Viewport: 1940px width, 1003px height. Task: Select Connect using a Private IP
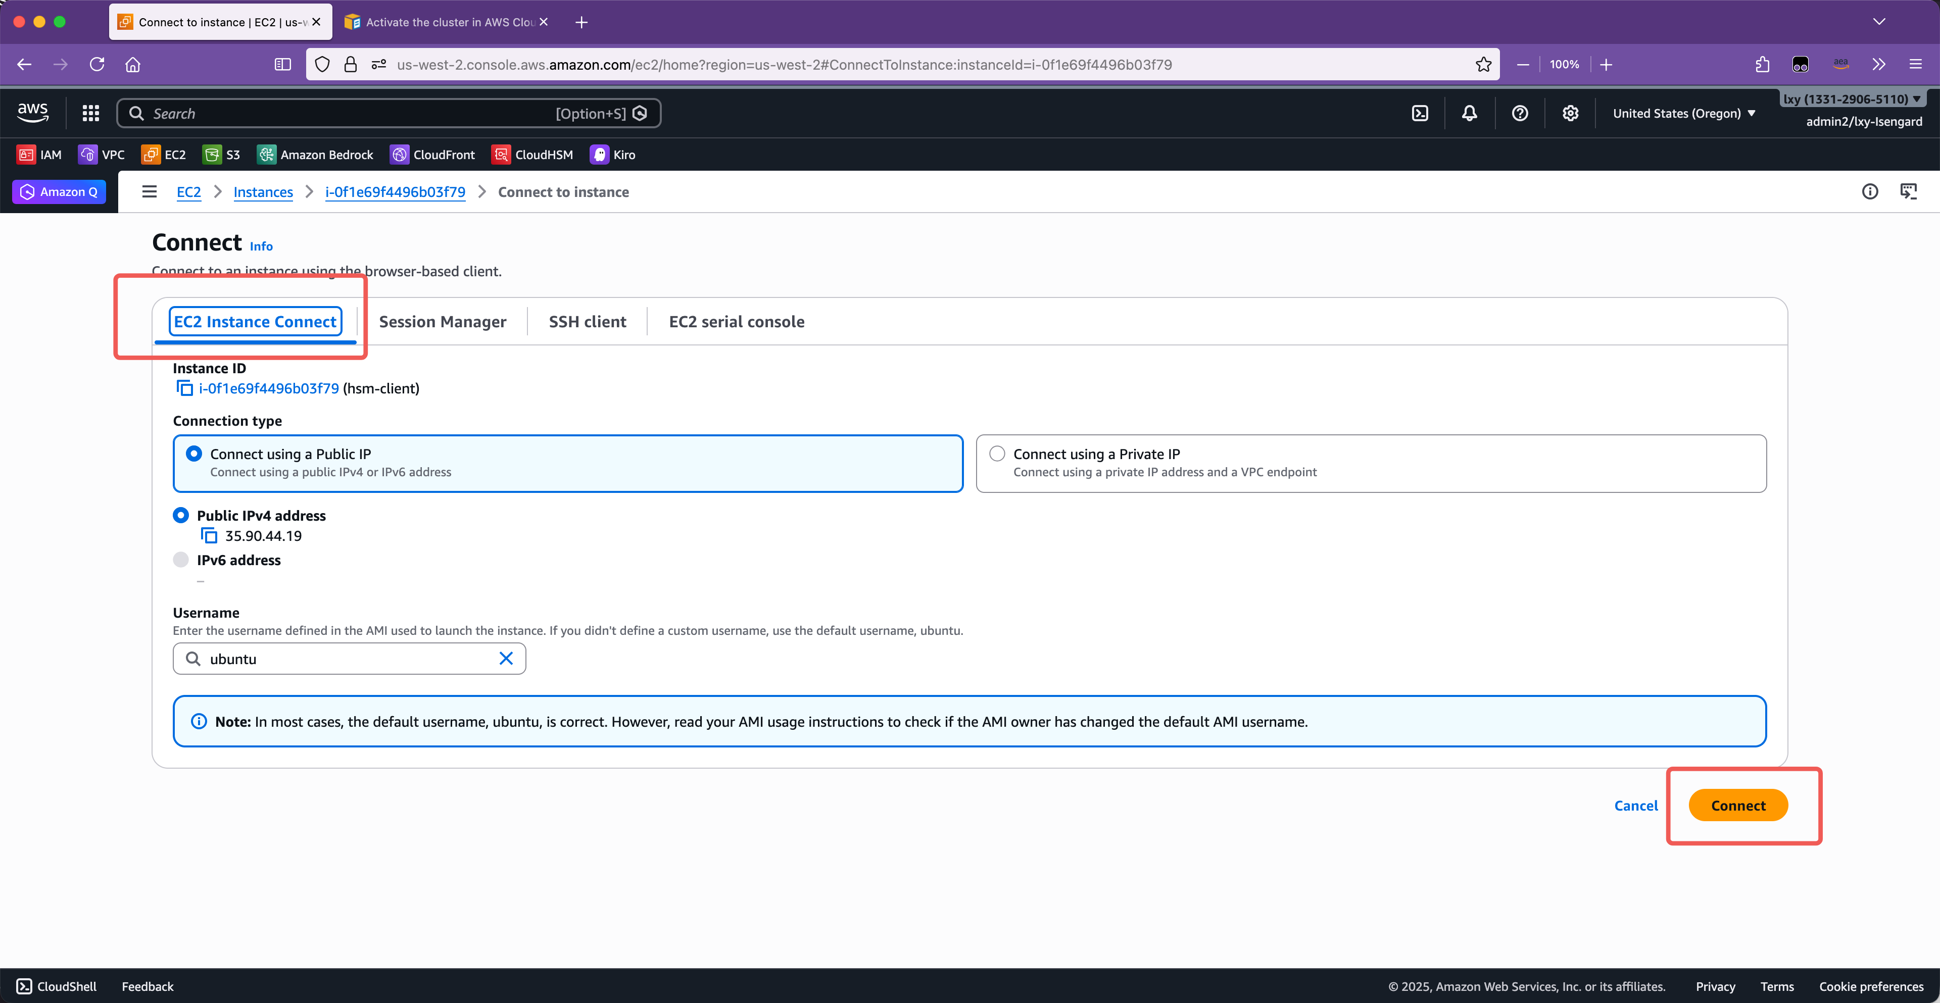[x=997, y=454]
